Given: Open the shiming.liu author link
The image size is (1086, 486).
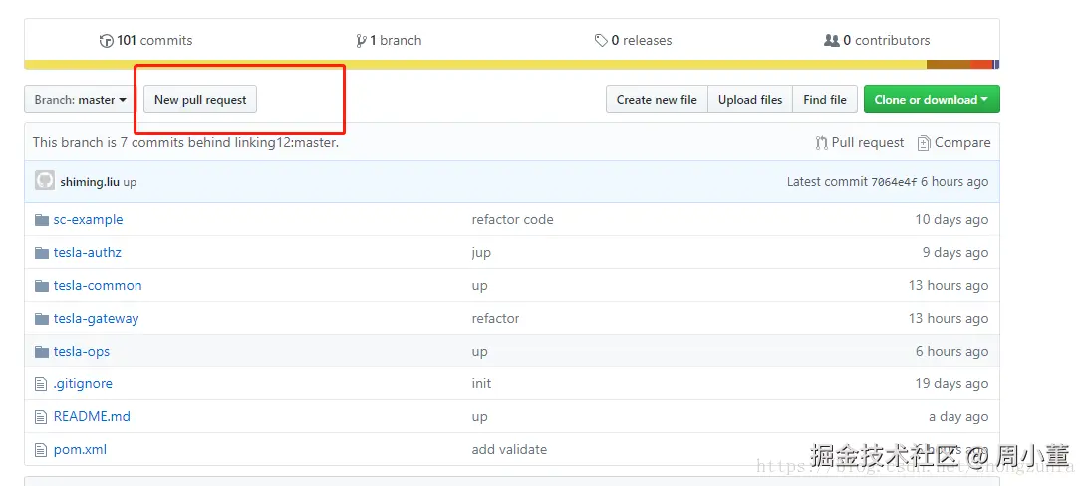Looking at the screenshot, I should 90,182.
